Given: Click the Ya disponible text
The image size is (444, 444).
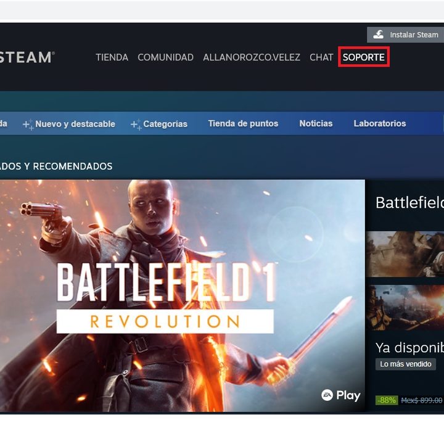Looking at the screenshot, I should tap(409, 348).
